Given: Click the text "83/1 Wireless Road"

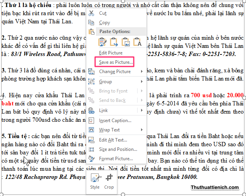Looking at the screenshot, I should (37, 54).
